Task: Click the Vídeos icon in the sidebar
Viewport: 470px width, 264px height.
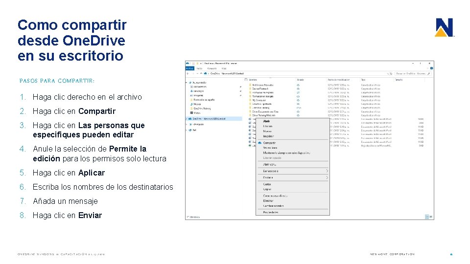Action: click(x=191, y=113)
